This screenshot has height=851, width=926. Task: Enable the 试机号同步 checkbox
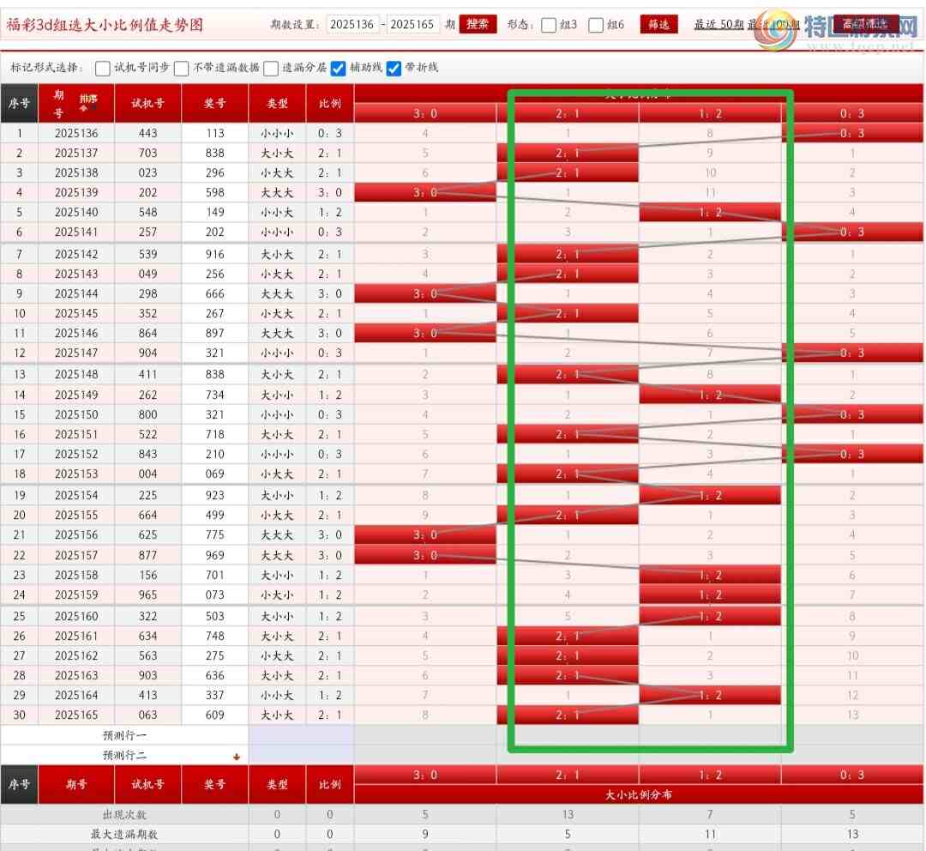click(x=103, y=69)
